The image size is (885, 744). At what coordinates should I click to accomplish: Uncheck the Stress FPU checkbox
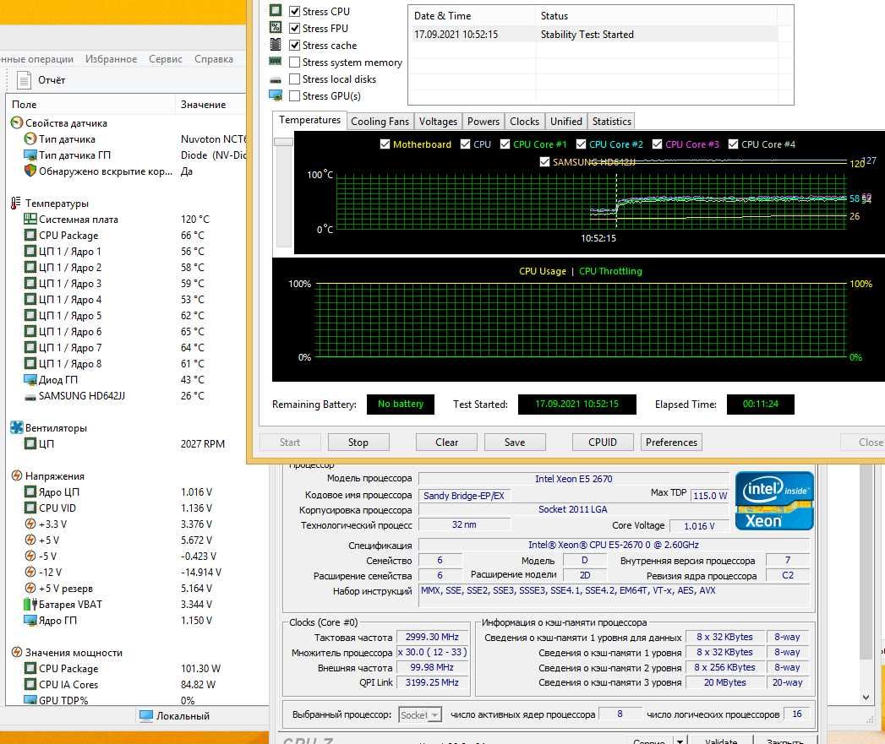pos(294,28)
